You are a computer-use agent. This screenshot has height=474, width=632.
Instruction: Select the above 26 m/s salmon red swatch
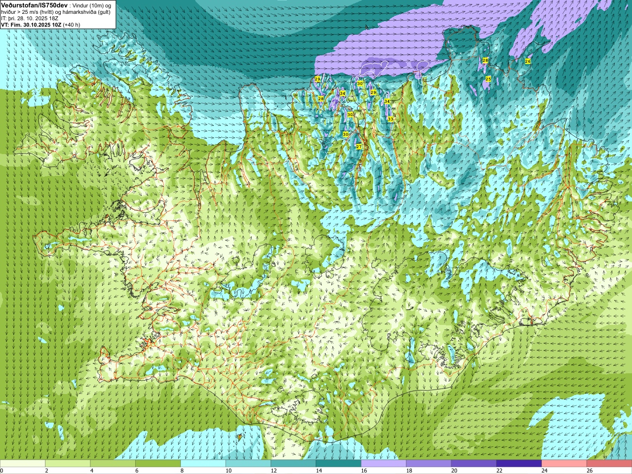[609, 464]
